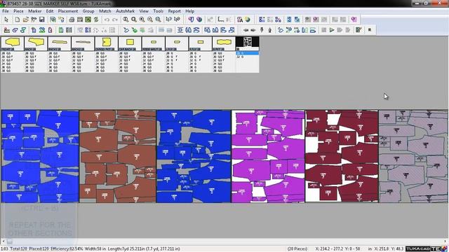
Task: Save the marker with floppy disk icon
Action: (x=42, y=20)
